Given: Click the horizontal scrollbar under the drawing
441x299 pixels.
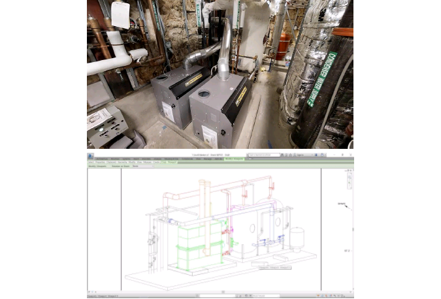Looking at the screenshot, I should coord(222,292).
